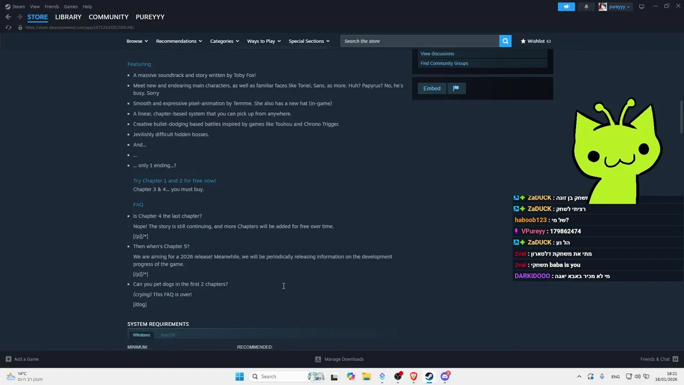
Task: Click the Steam logo in the menu bar
Action: (x=7, y=6)
